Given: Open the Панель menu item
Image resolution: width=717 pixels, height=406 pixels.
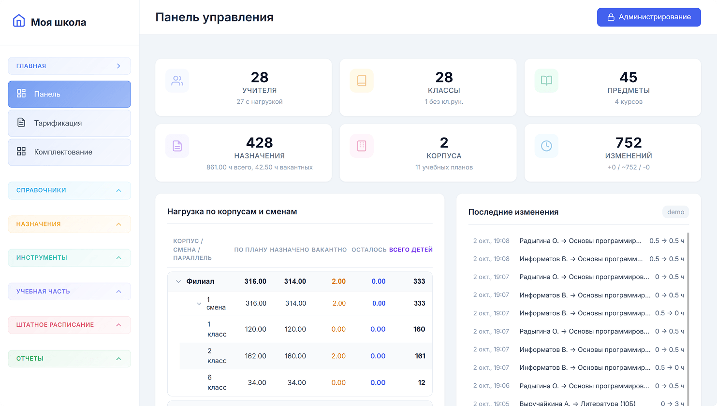Looking at the screenshot, I should [x=70, y=94].
